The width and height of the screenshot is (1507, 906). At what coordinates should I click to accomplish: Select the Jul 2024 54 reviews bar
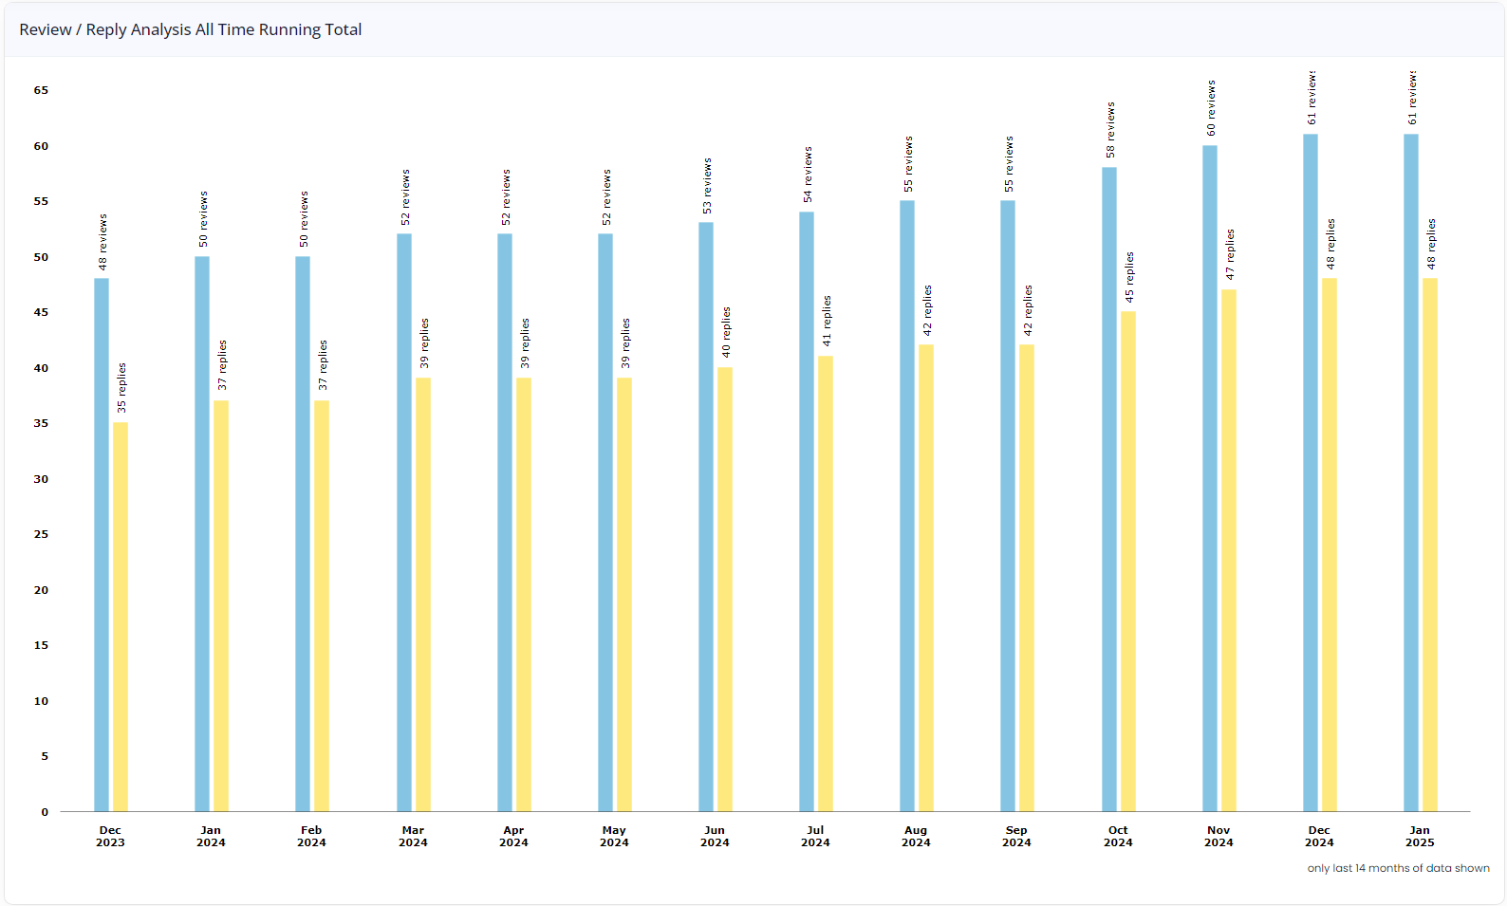[x=807, y=511]
